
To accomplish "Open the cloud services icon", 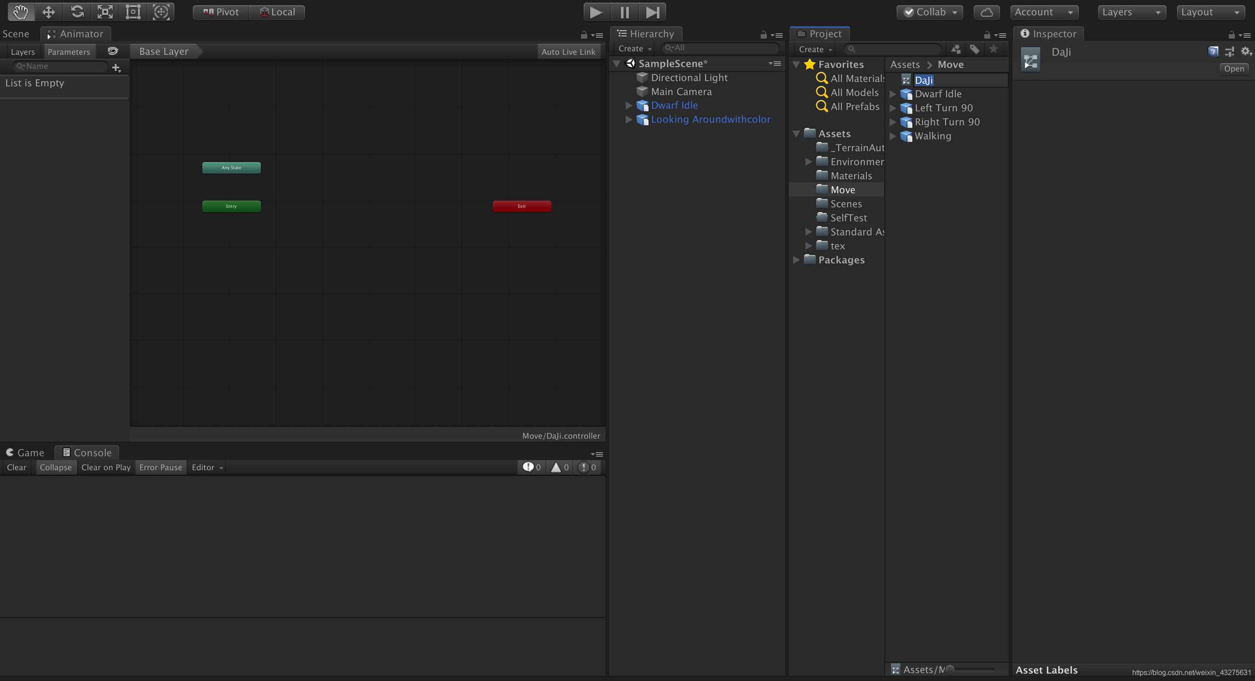I will point(986,12).
